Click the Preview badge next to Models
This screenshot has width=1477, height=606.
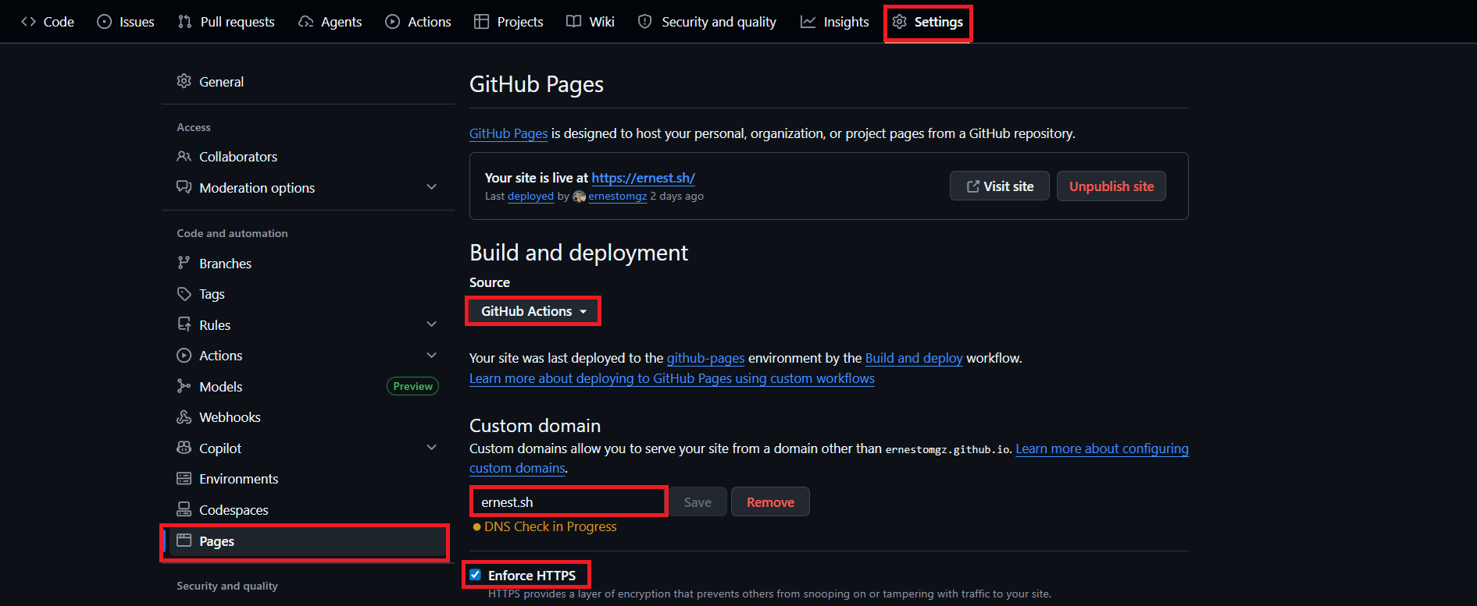point(412,386)
